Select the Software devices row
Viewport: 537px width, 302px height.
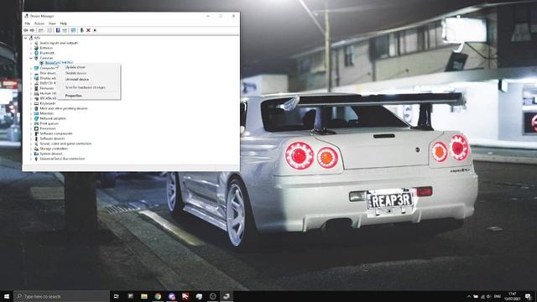click(52, 138)
